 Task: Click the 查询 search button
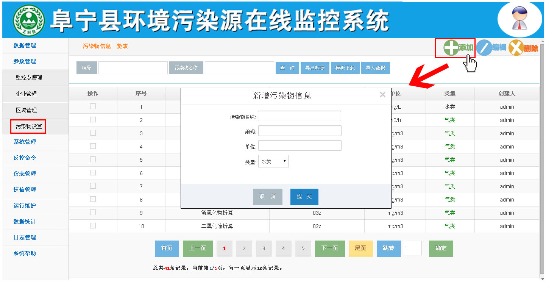(287, 68)
